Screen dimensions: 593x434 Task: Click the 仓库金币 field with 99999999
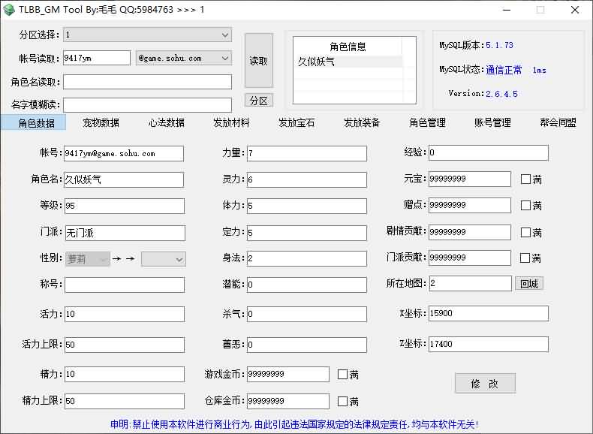(288, 401)
